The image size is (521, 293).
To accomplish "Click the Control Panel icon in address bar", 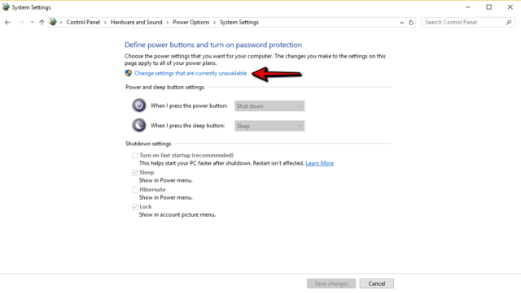I will [x=53, y=22].
